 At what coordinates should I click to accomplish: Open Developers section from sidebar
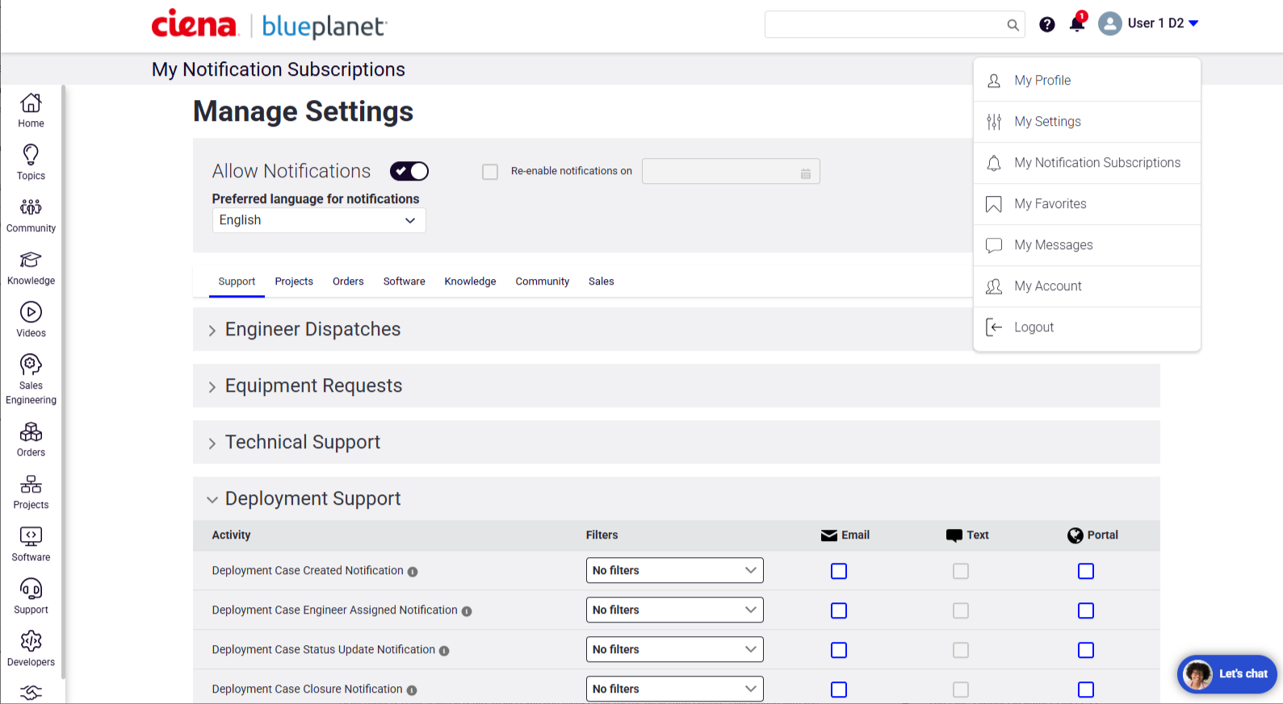[x=31, y=642]
